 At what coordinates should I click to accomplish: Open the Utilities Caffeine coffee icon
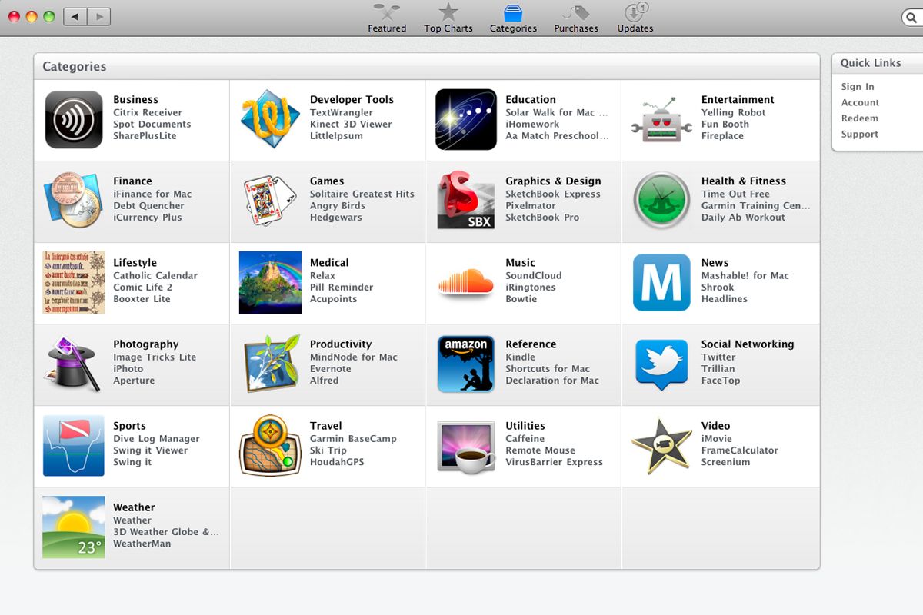tap(466, 446)
